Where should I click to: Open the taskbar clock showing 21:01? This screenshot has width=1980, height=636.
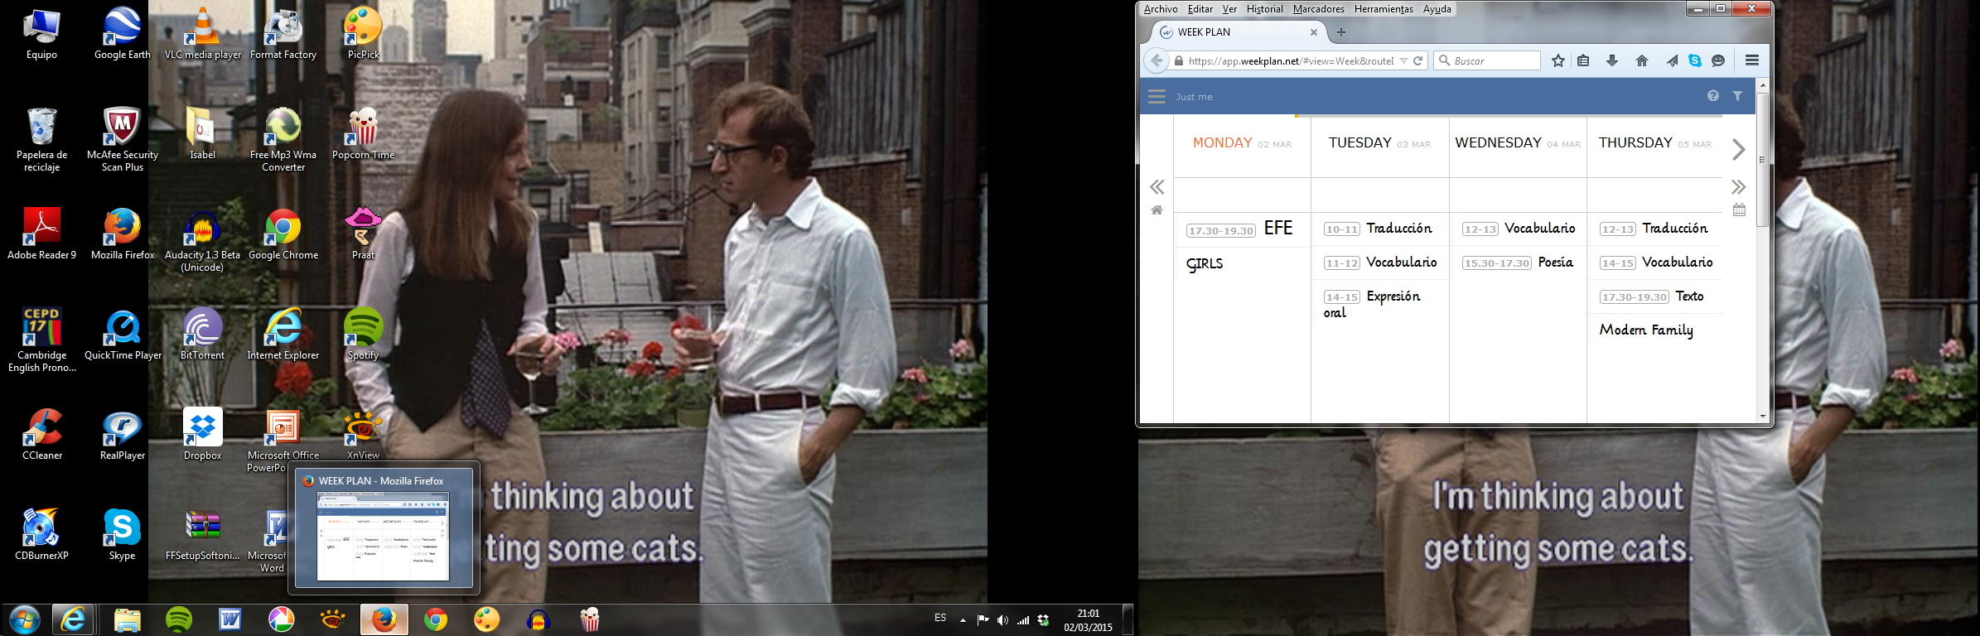click(1089, 620)
